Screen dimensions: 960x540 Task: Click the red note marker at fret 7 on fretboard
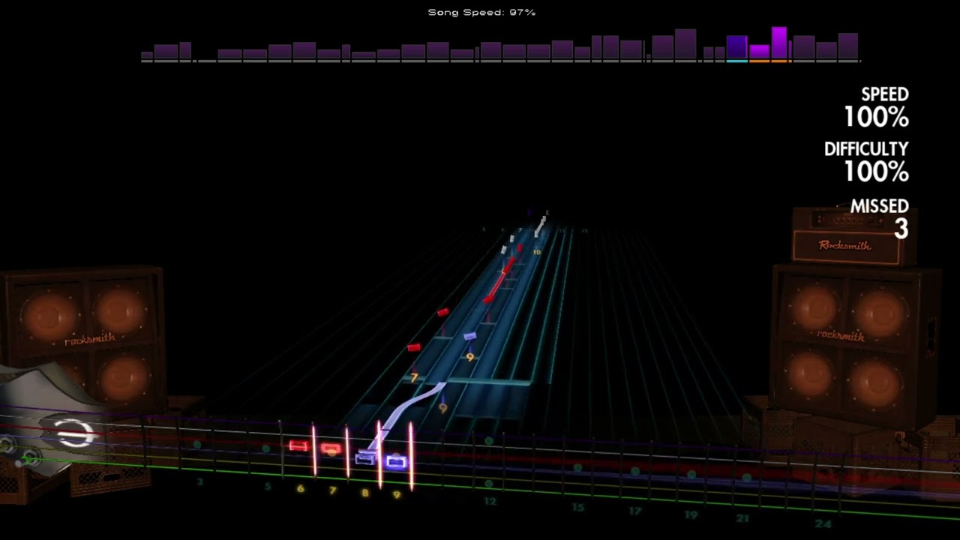click(330, 448)
